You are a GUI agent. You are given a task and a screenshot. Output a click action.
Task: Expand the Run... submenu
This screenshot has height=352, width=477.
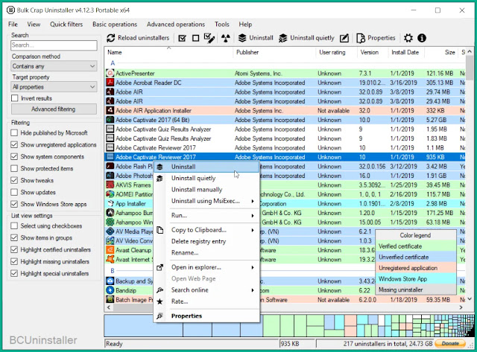253,216
